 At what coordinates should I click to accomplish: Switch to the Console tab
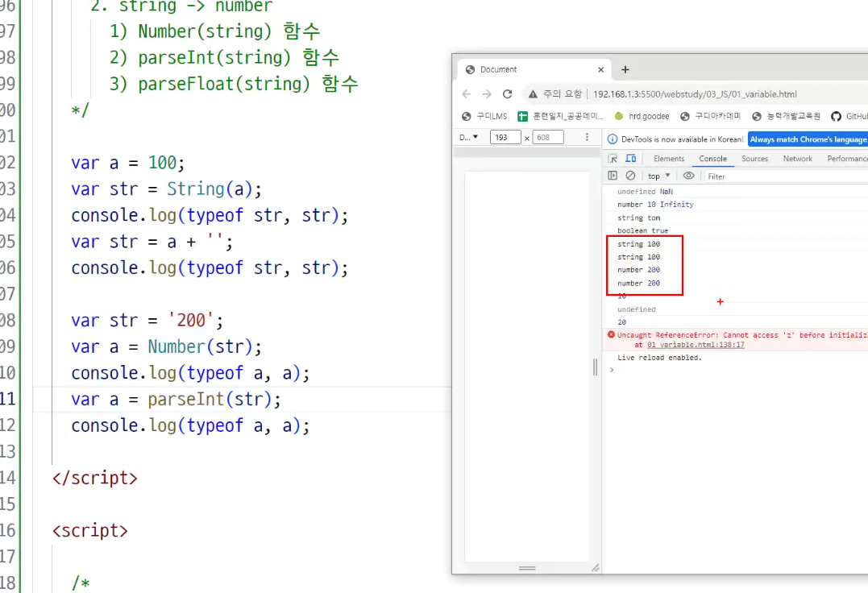(712, 159)
